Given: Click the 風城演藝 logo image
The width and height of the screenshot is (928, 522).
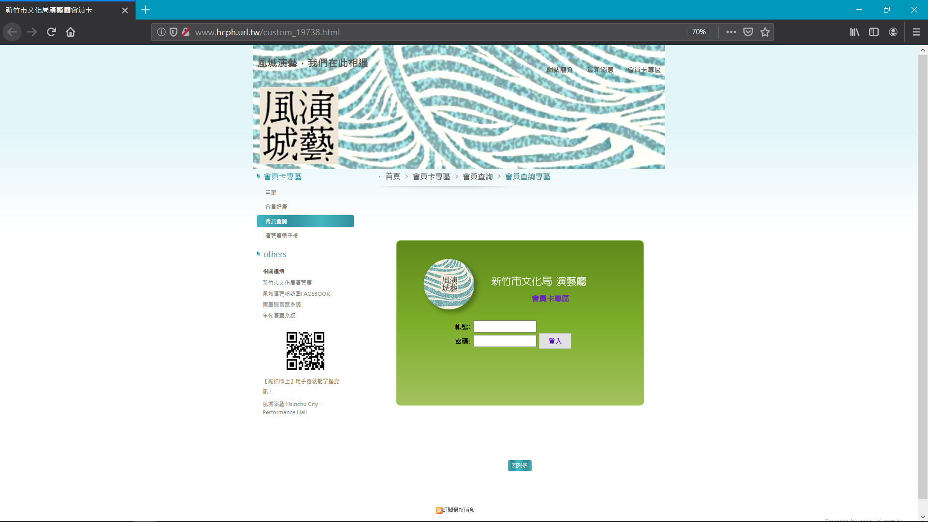Looking at the screenshot, I should (299, 125).
